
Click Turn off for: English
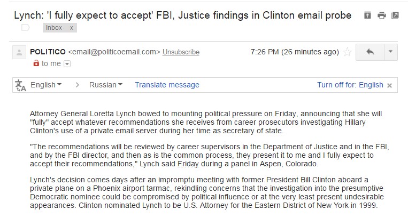(x=350, y=85)
